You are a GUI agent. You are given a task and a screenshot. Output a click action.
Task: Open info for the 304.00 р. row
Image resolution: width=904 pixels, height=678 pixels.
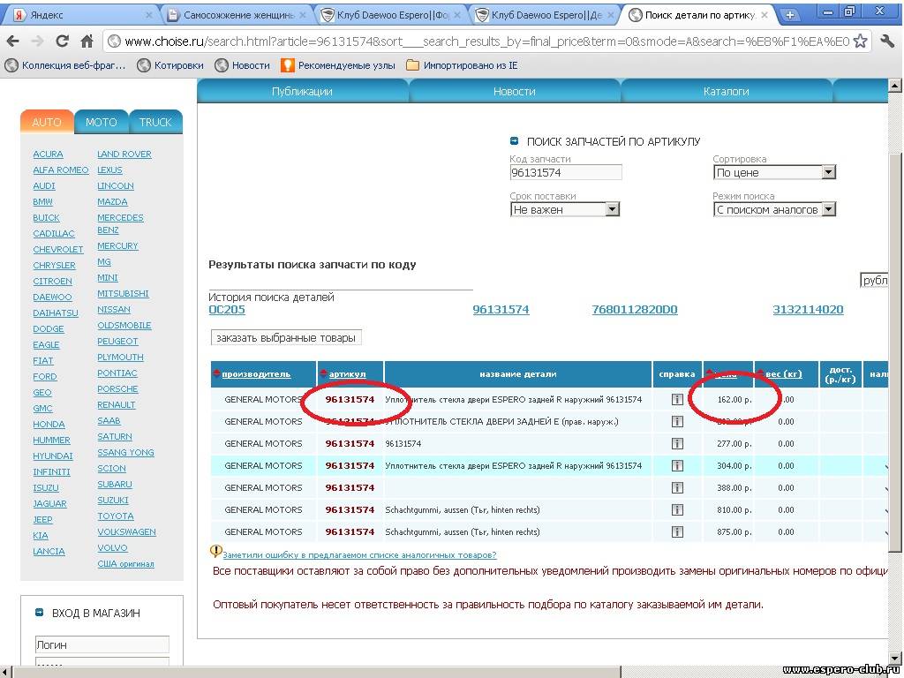pos(677,465)
